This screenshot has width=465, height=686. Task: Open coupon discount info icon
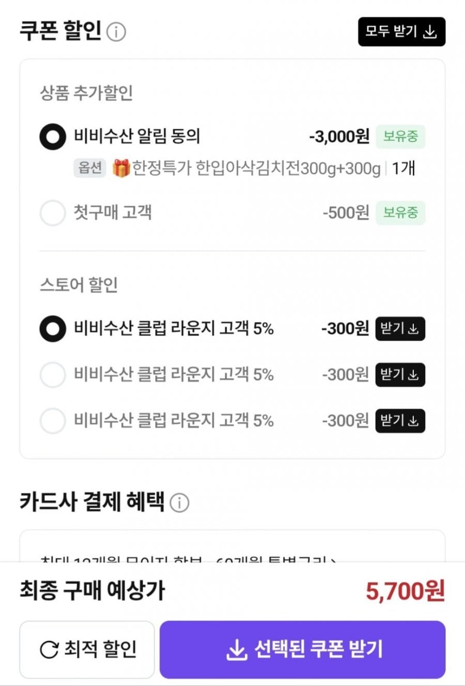pyautogui.click(x=116, y=32)
